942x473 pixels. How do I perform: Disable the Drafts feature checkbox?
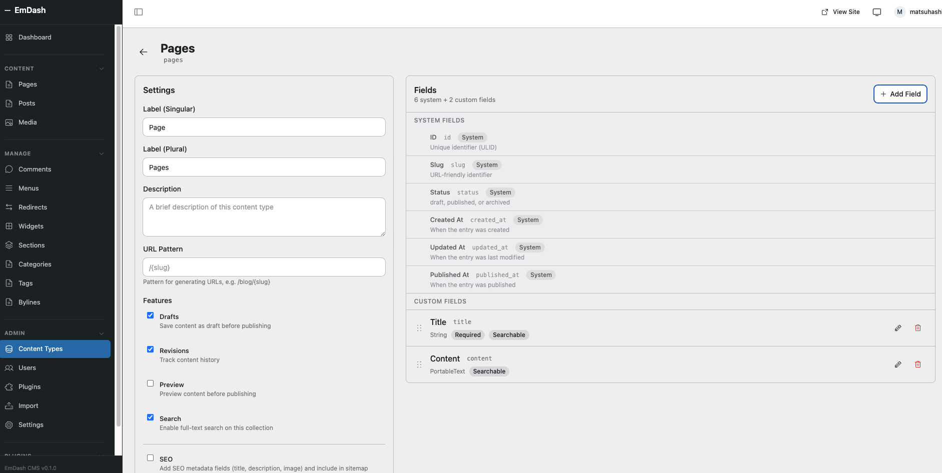150,315
